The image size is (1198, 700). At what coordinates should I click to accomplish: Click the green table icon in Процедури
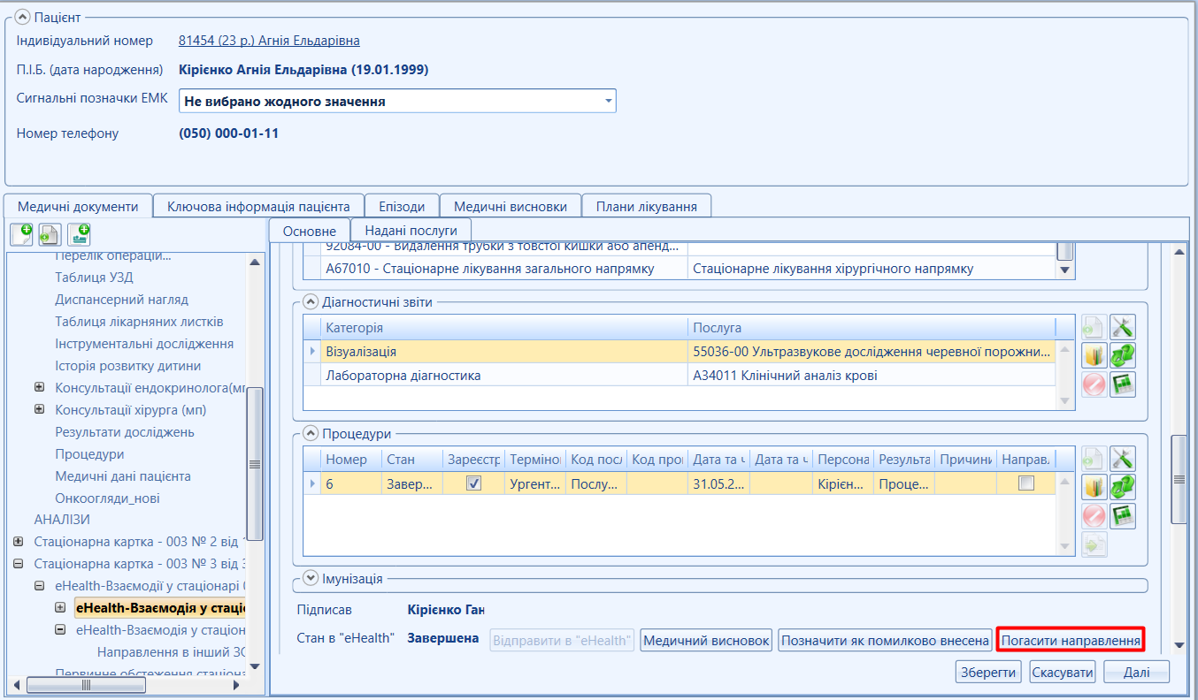tap(1123, 515)
